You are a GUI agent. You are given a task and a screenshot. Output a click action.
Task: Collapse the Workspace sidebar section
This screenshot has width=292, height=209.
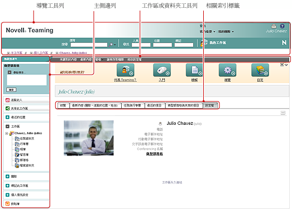pyautogui.click(x=7, y=127)
